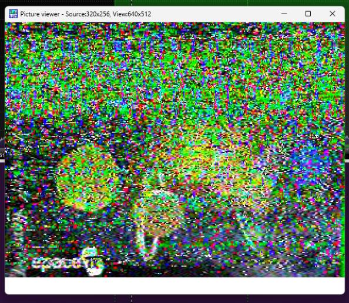Screen dimensions: 349x303
Task: Click the black background area above window's left
Action: tap(57, 2)
